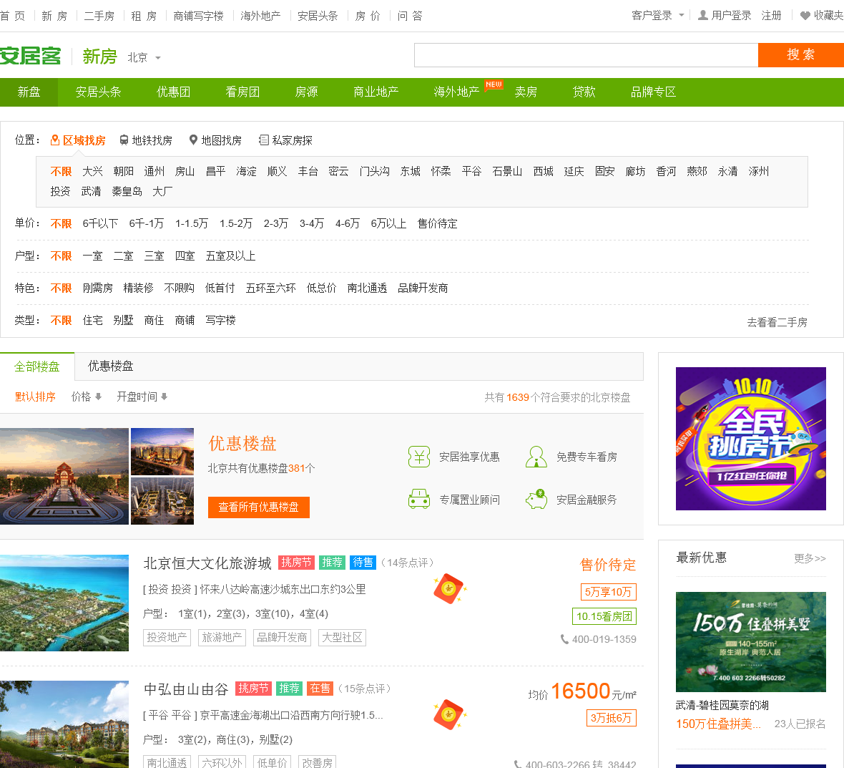Viewport: 844px width, 768px height.
Task: Click the document icon beside 私家房探
Action: pyautogui.click(x=263, y=140)
